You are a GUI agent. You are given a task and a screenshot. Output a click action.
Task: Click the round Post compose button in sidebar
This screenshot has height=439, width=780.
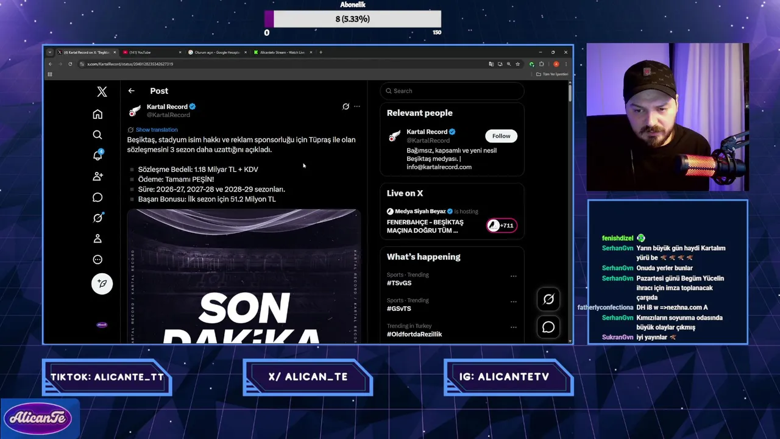pos(102,284)
